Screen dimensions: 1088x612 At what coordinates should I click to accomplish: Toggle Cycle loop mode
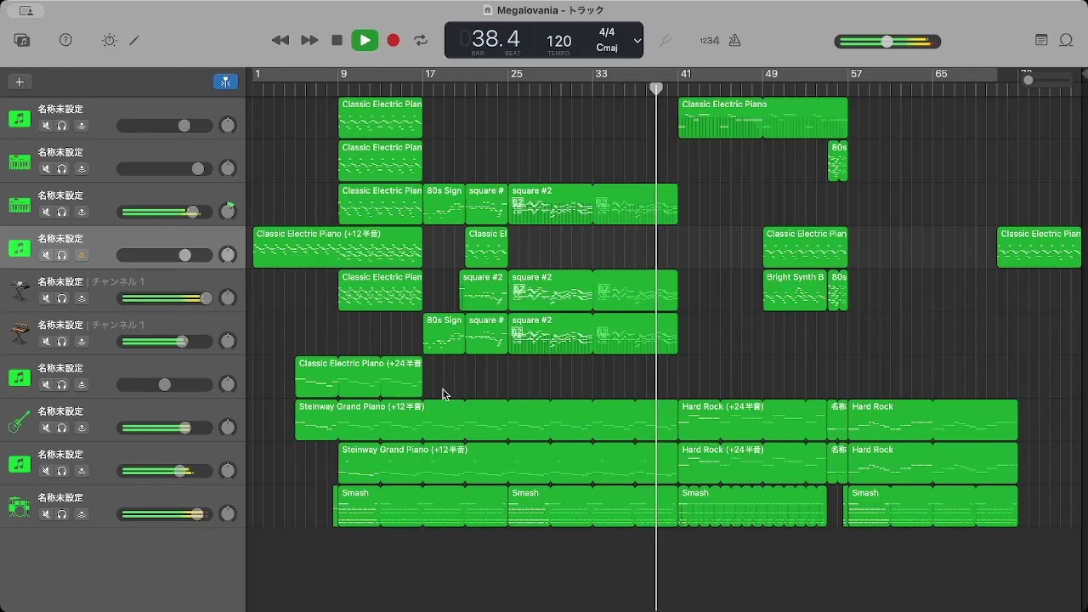tap(421, 40)
